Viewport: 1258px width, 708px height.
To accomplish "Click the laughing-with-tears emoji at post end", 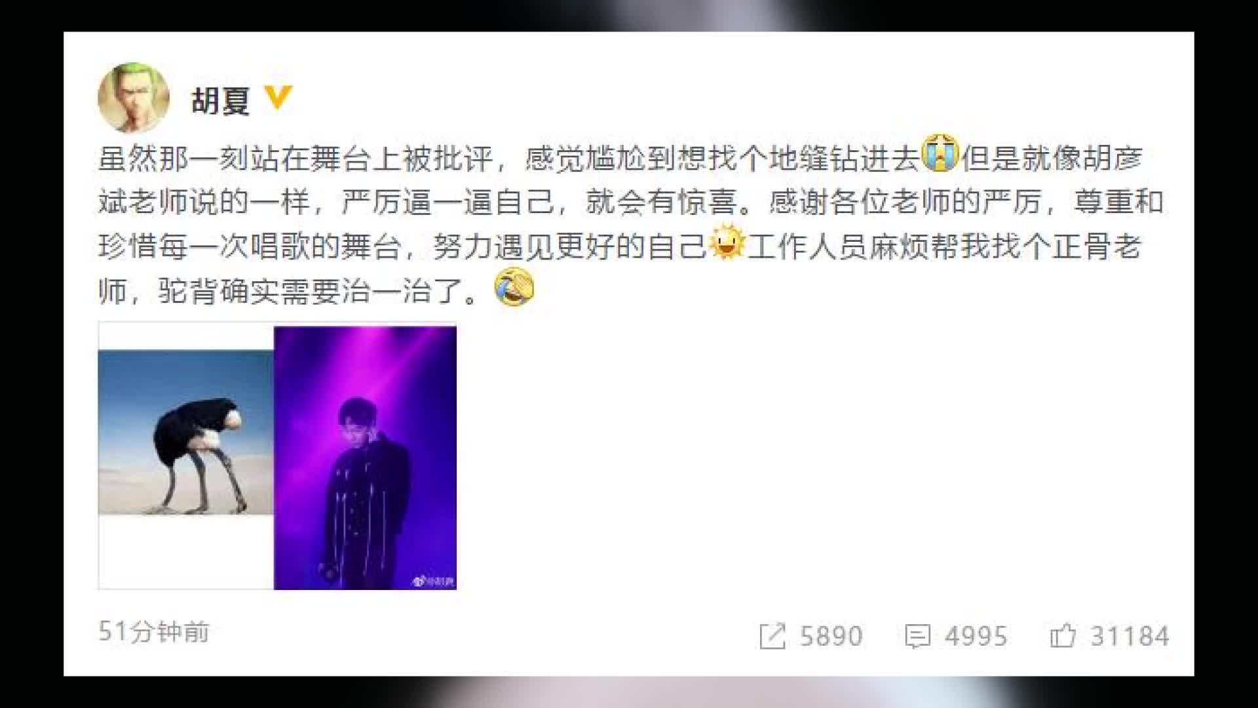I will click(x=514, y=288).
